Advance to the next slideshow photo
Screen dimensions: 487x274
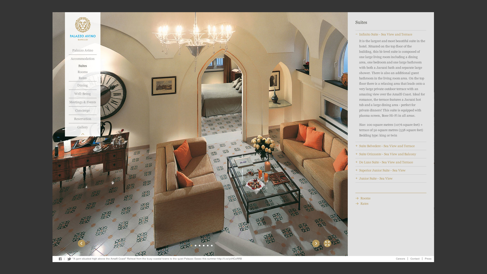(316, 244)
